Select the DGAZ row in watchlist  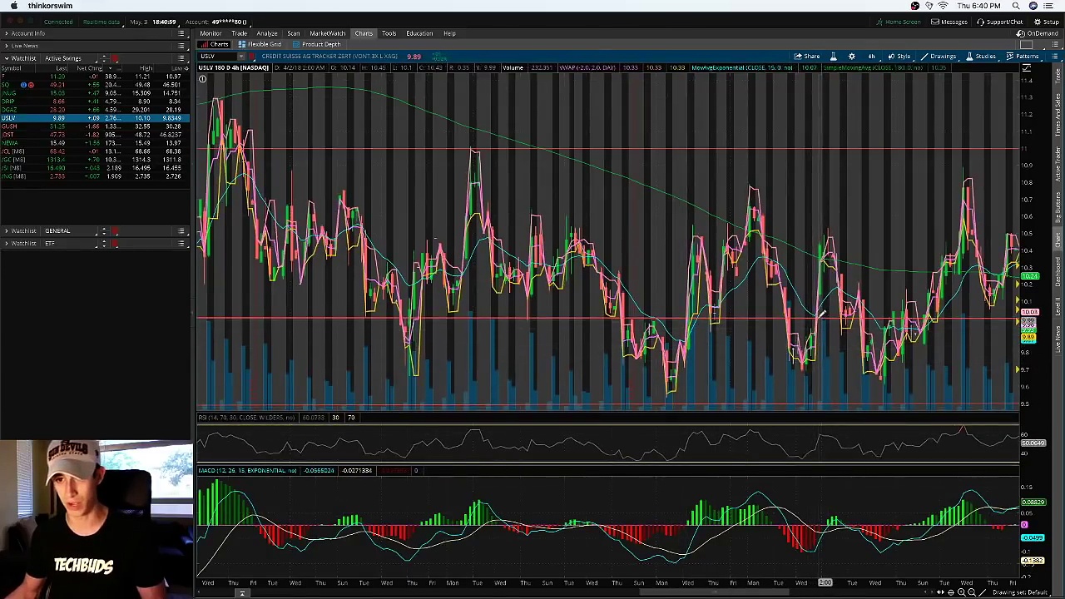point(94,110)
